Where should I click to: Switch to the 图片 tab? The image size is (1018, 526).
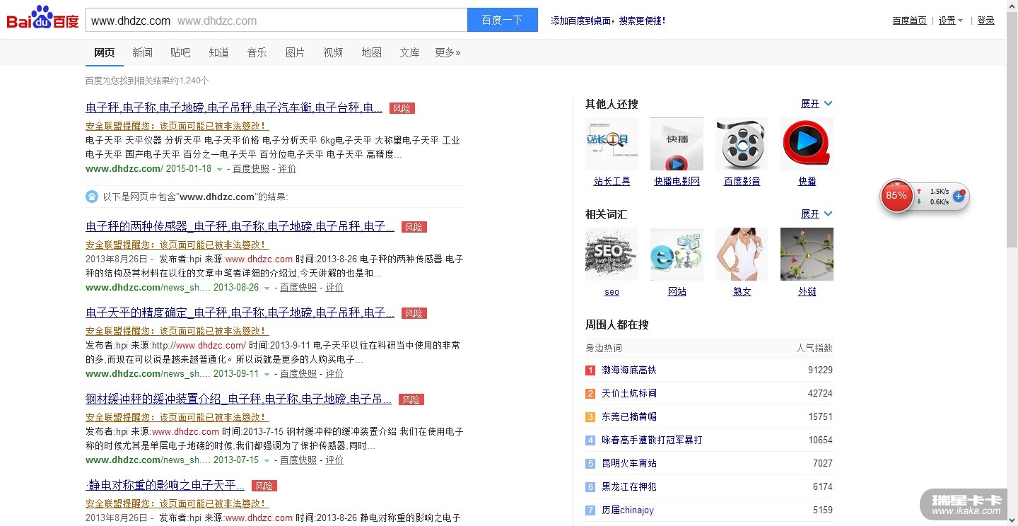point(295,52)
